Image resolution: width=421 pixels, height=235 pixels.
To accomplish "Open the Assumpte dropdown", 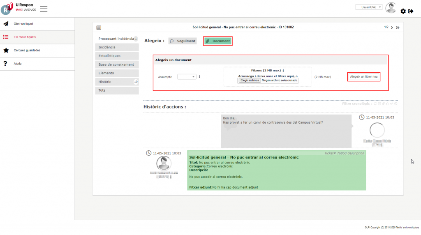I will point(187,77).
